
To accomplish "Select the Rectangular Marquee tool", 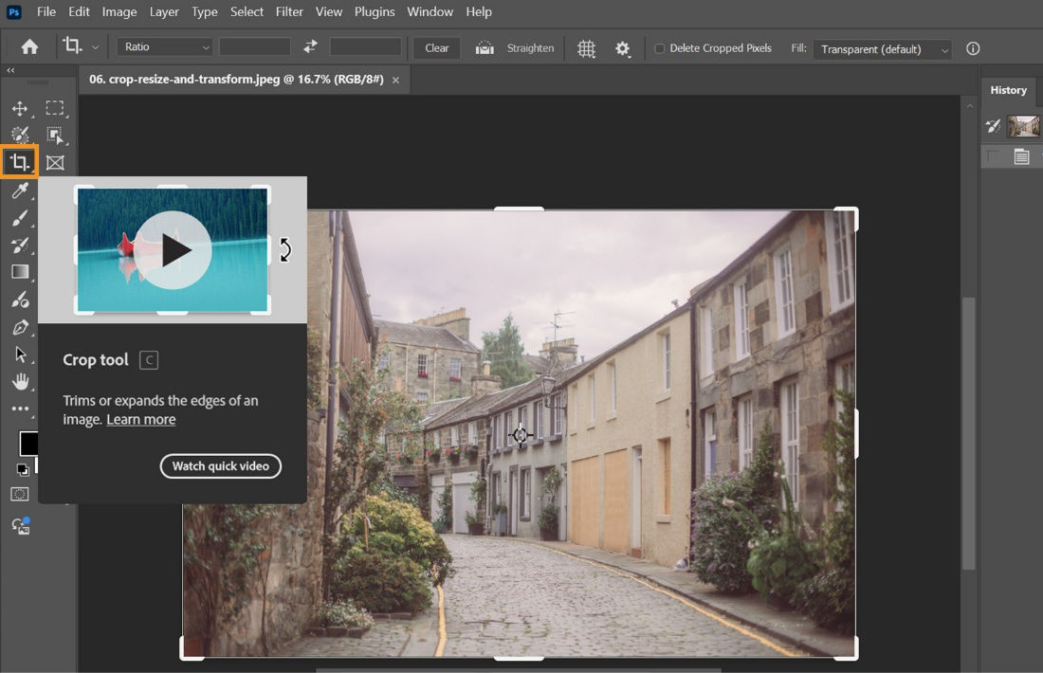I will (x=55, y=108).
